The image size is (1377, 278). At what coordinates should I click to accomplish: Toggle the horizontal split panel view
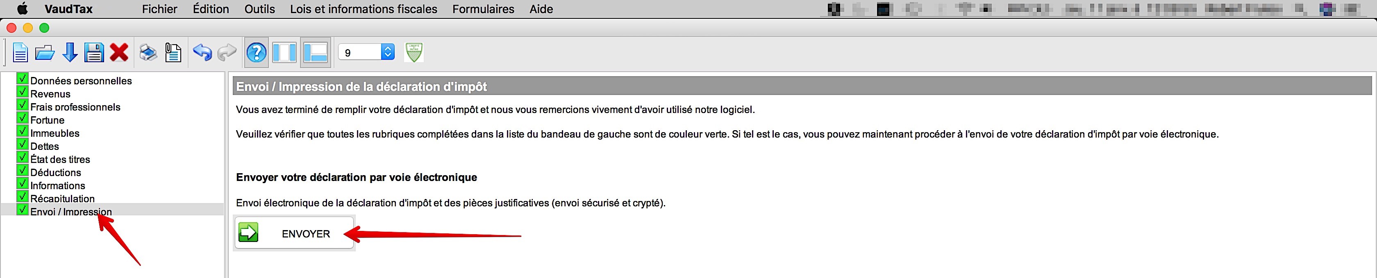click(316, 52)
